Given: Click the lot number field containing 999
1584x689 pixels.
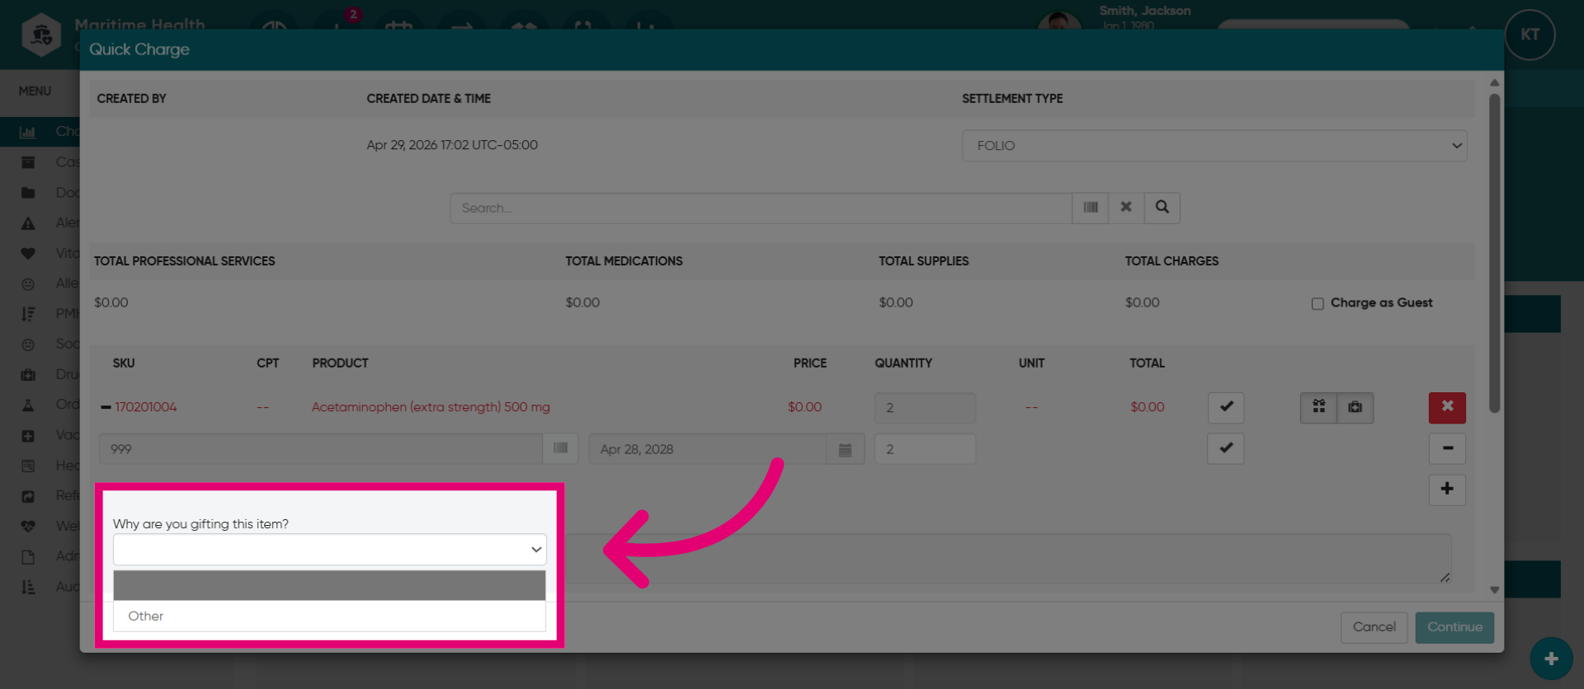Looking at the screenshot, I should coord(321,448).
